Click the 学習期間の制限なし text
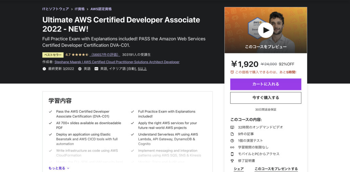Screen dimensions: 350x172 coord(253,148)
